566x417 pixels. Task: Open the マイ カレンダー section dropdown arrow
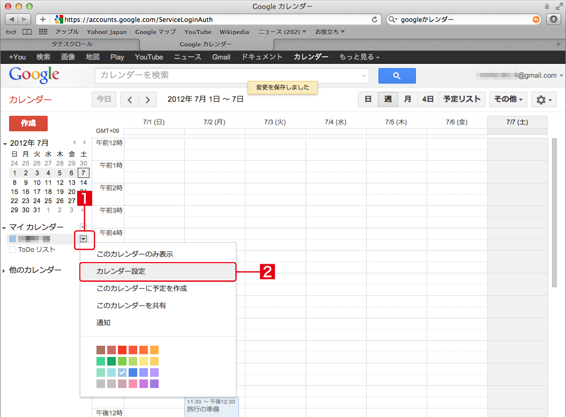83,227
